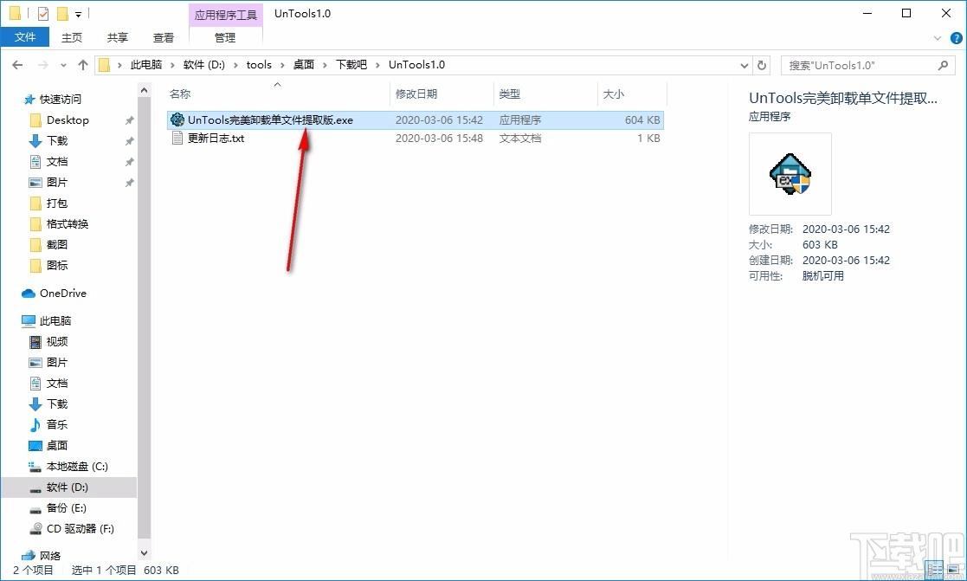Select 更新日志.txt file name
This screenshot has width=967, height=581.
216,139
